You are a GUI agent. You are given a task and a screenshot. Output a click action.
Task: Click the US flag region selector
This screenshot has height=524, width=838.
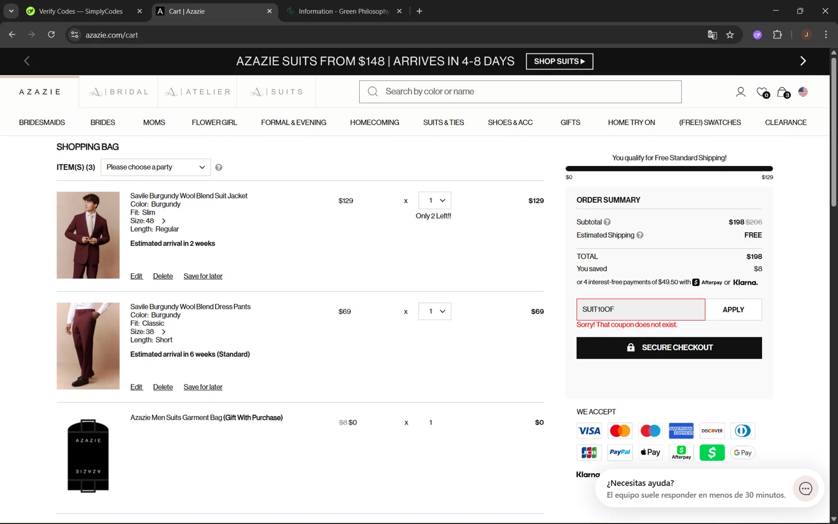pyautogui.click(x=803, y=92)
